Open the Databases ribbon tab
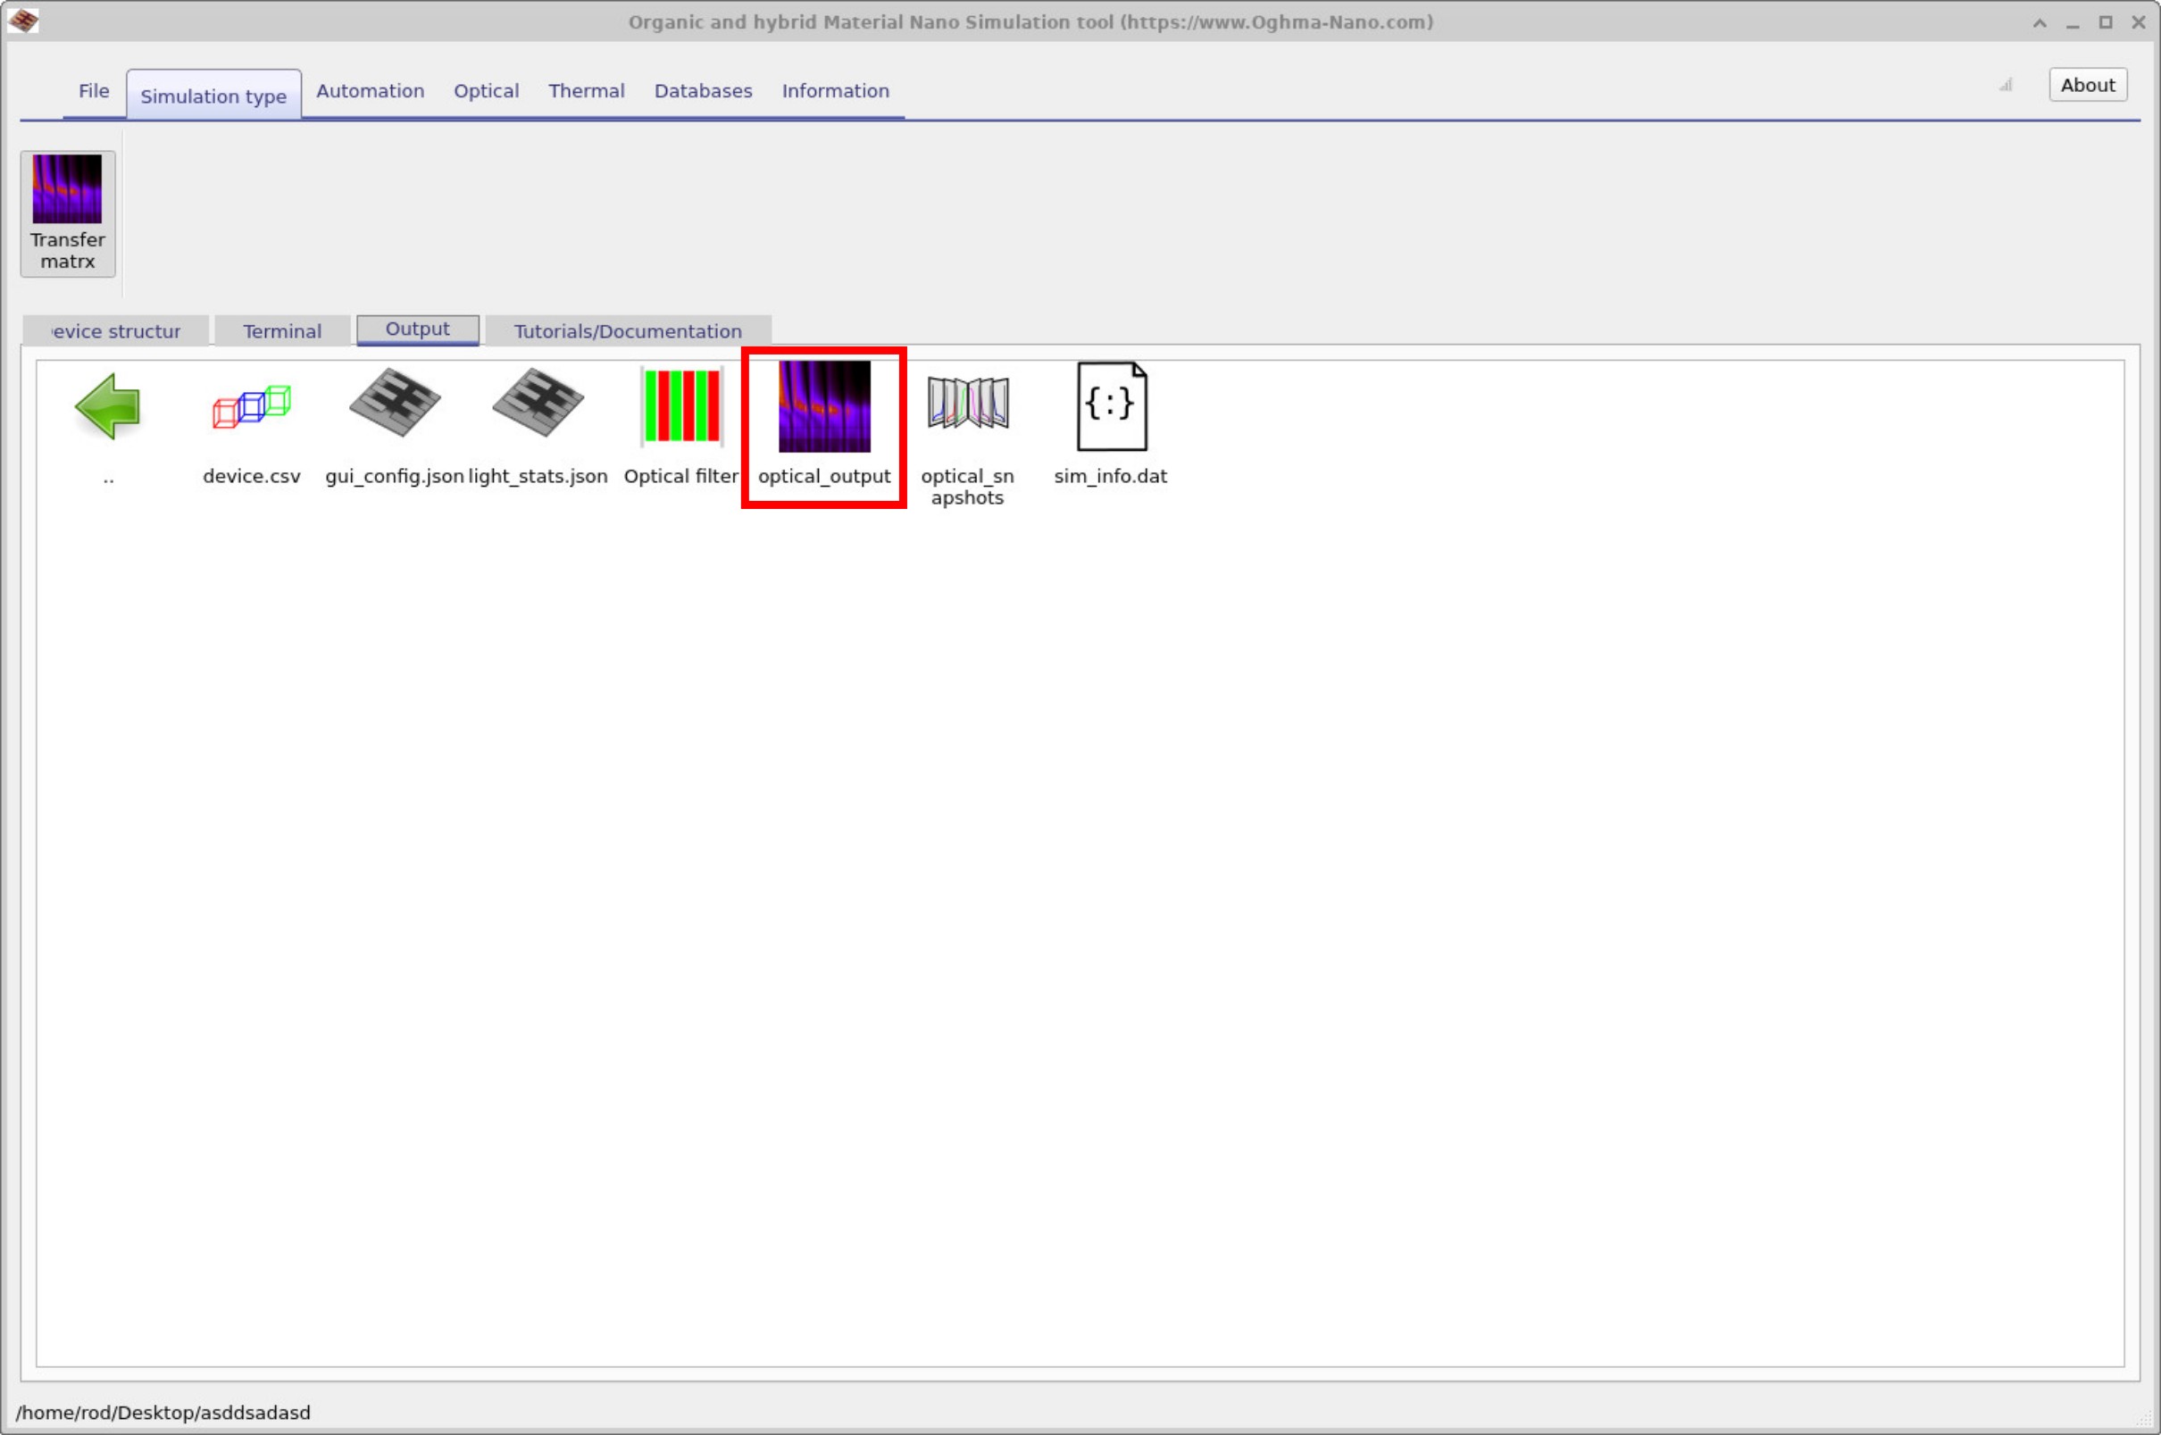The width and height of the screenshot is (2161, 1435). [x=703, y=90]
